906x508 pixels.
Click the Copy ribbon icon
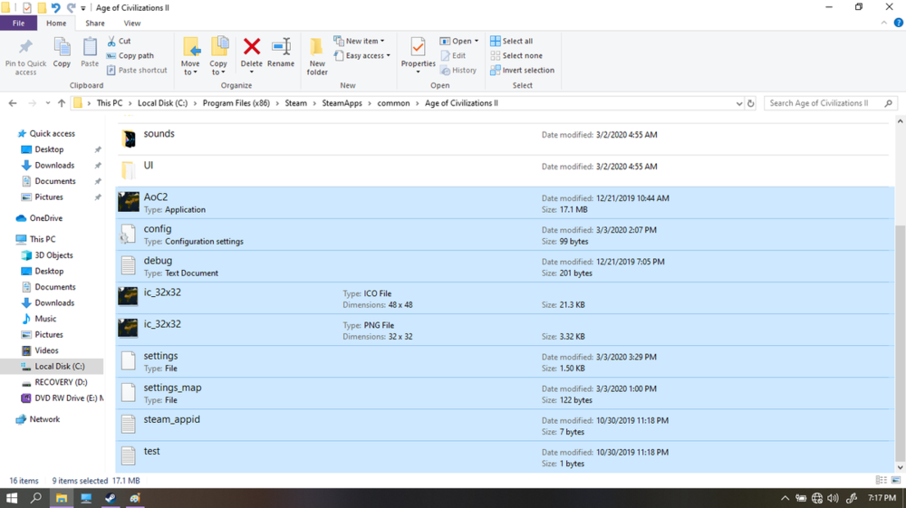coord(62,47)
